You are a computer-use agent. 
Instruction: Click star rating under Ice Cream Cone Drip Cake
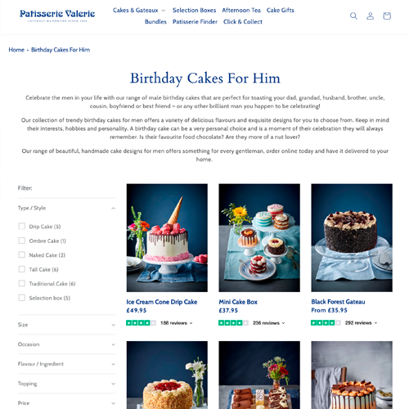tap(141, 323)
